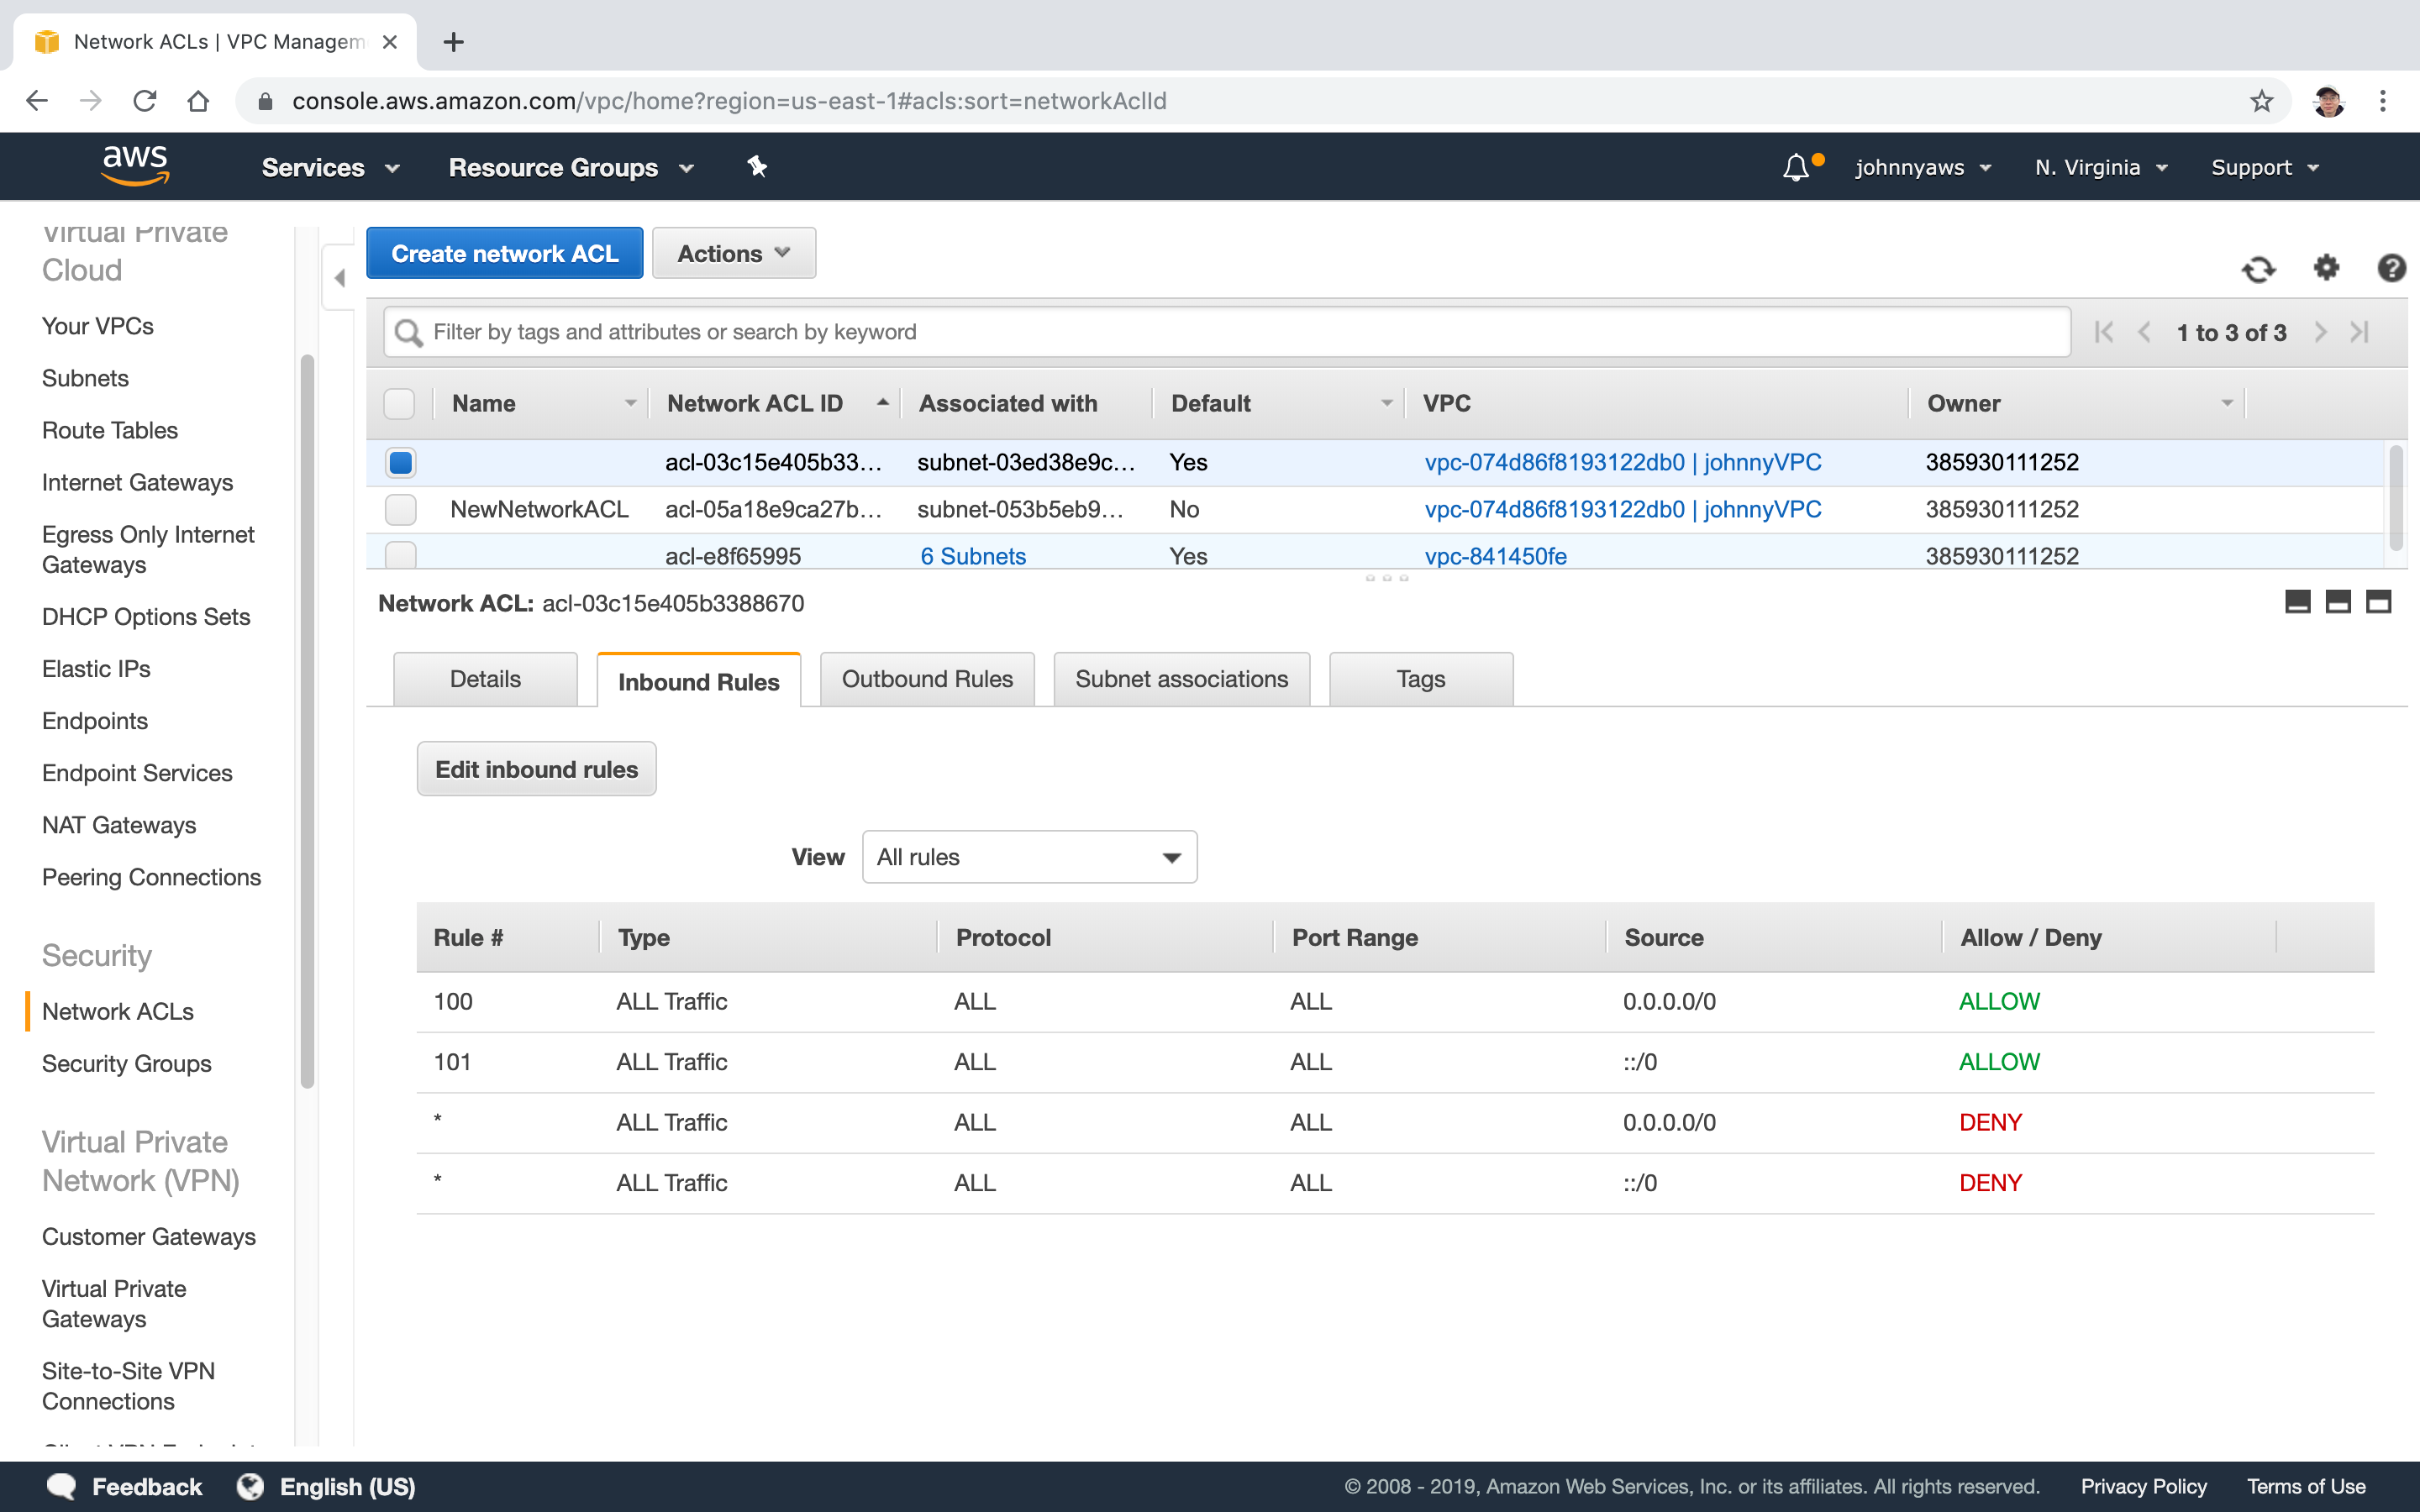2420x1512 pixels.
Task: Go to previous page of results
Action: pyautogui.click(x=2144, y=332)
